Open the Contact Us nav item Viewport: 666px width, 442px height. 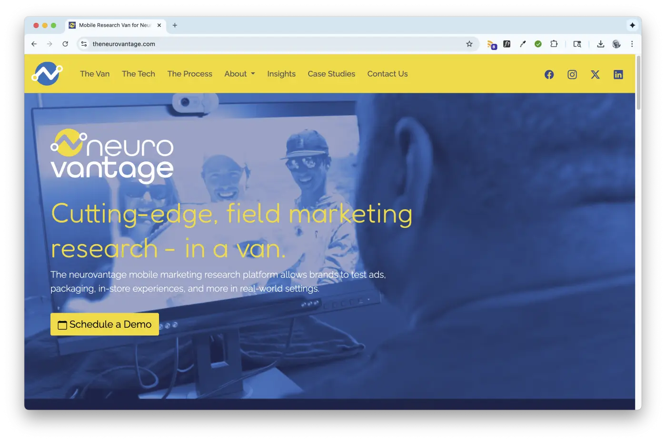[388, 74]
